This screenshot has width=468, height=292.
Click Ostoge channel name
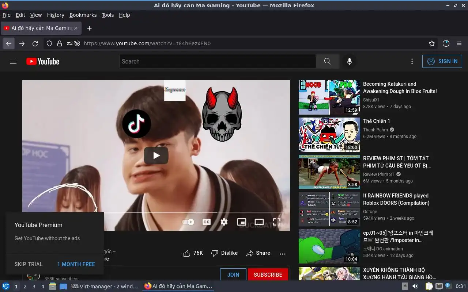pyautogui.click(x=370, y=211)
